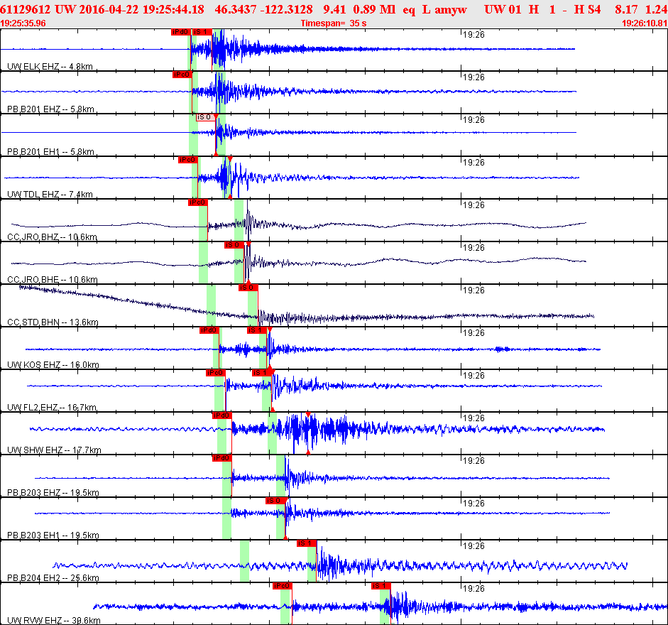The height and width of the screenshot is (625, 668).
Task: Click the P pick flag on UW.ELK.EHZ
Action: 180,32
